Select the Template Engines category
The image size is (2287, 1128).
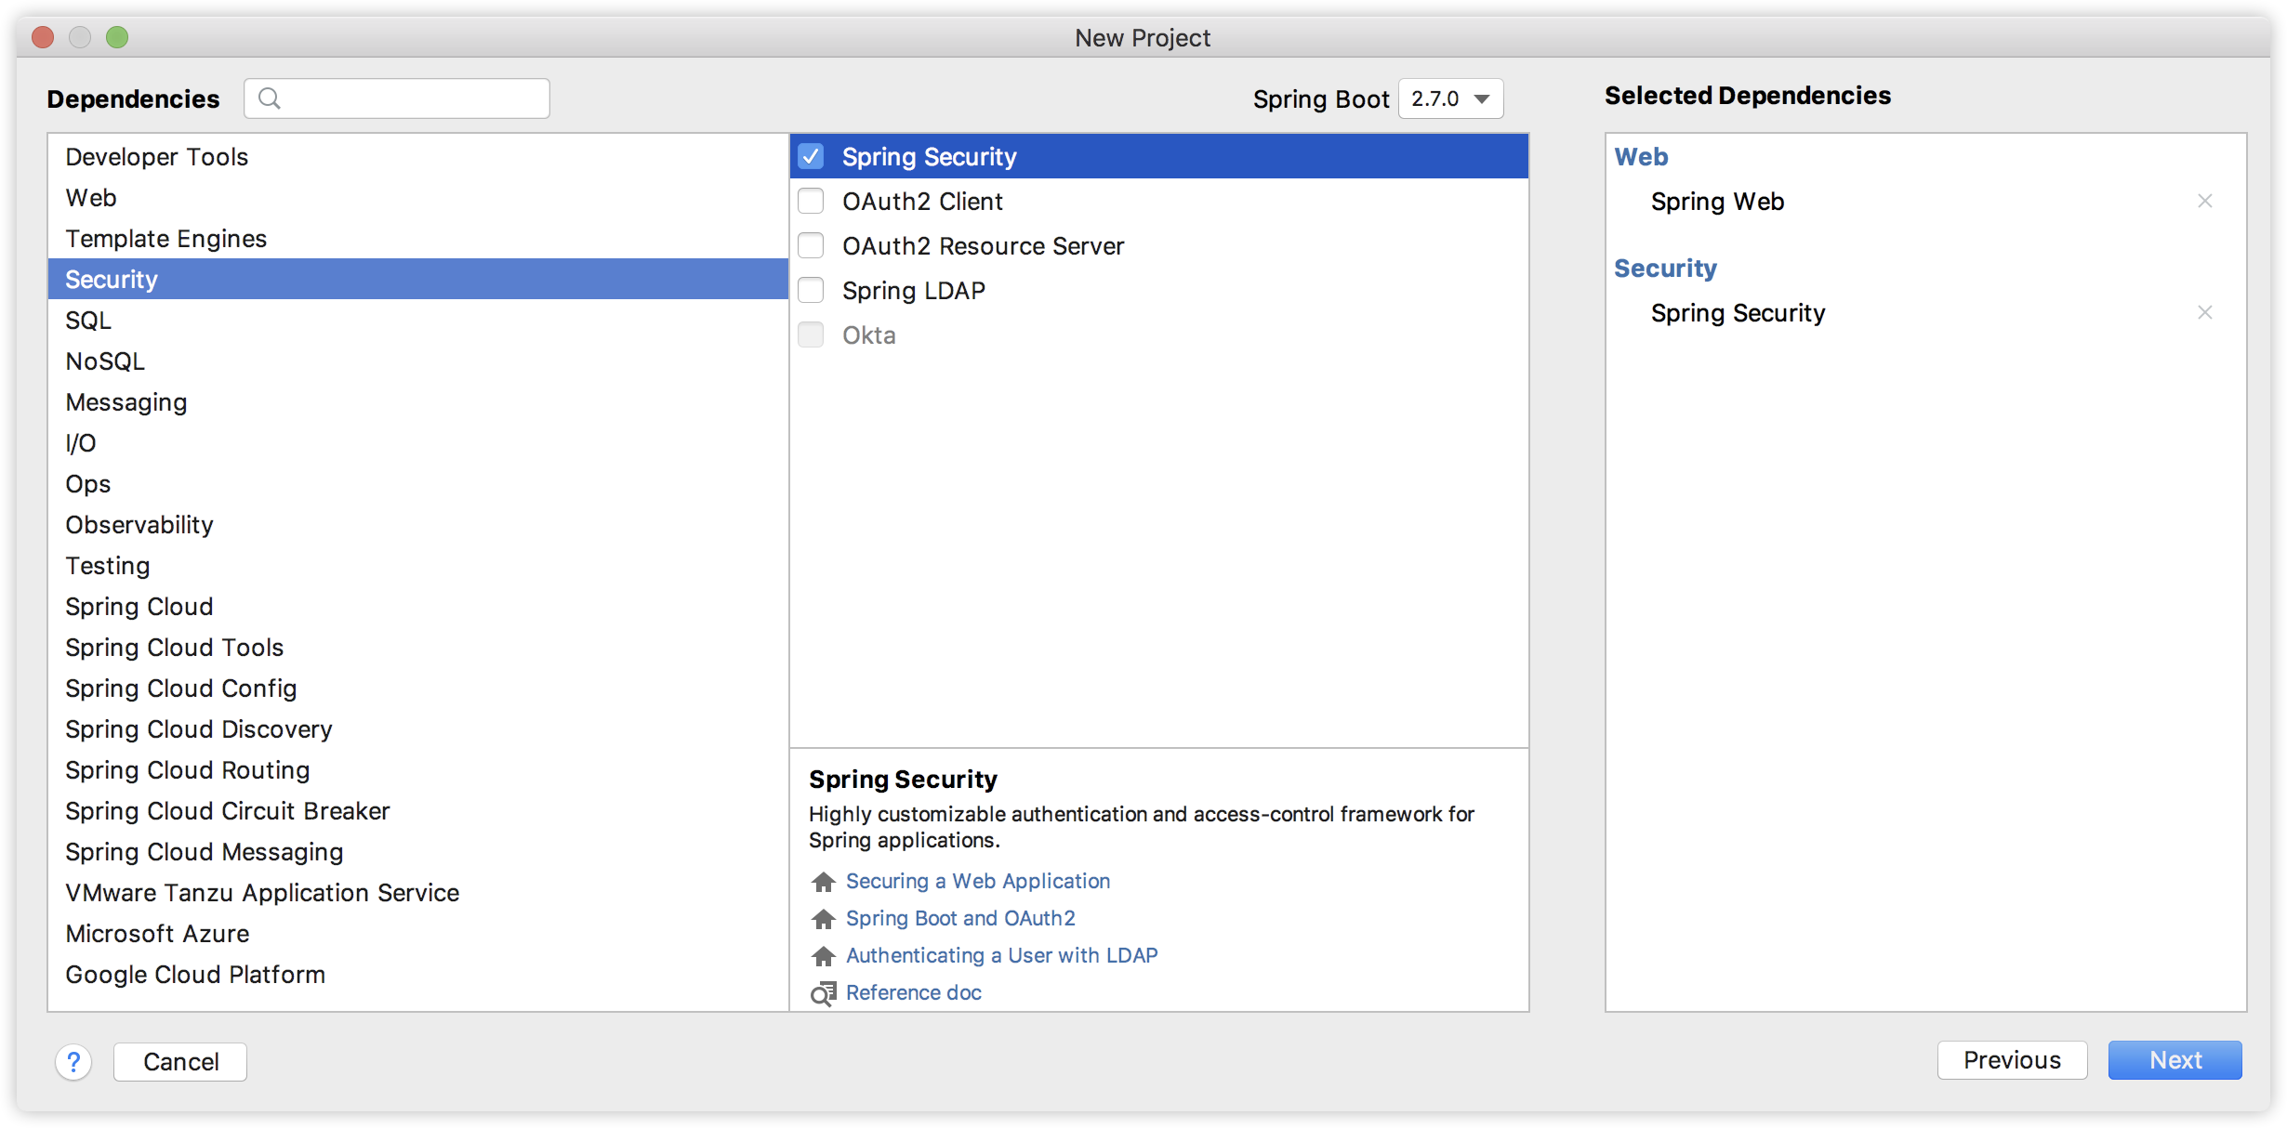point(166,239)
